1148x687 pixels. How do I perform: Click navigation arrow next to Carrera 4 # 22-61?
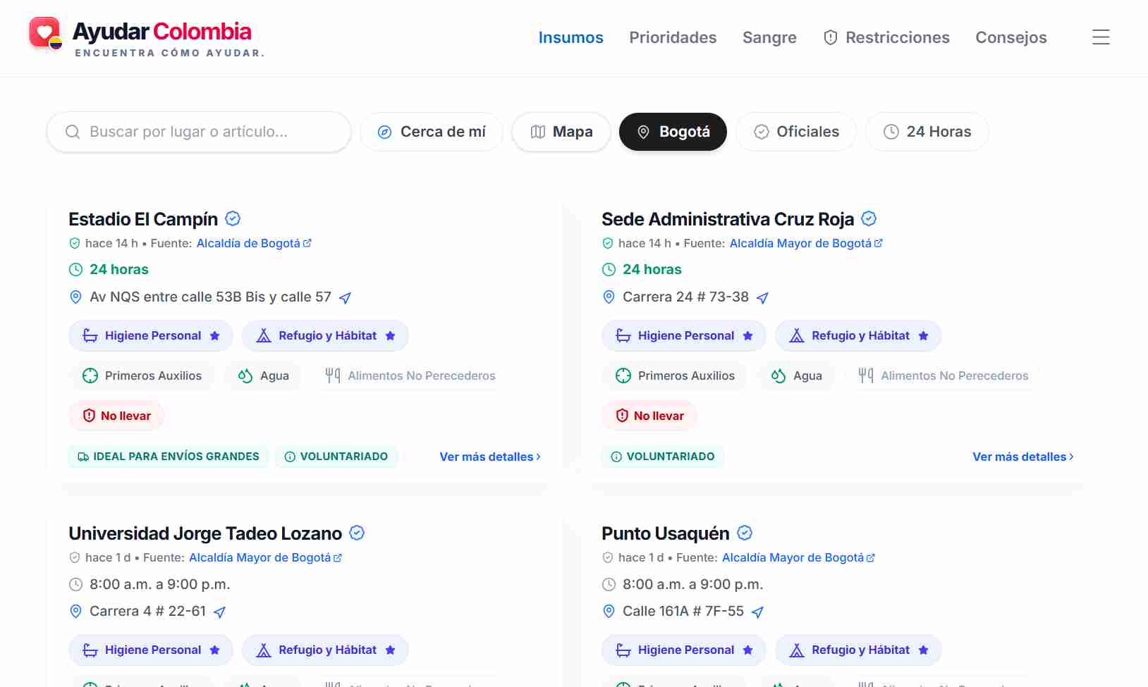point(219,612)
